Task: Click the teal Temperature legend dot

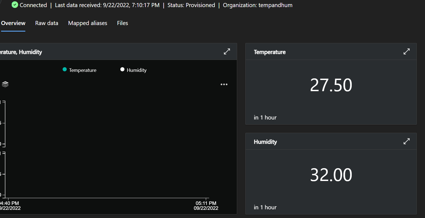Action: tap(65, 70)
